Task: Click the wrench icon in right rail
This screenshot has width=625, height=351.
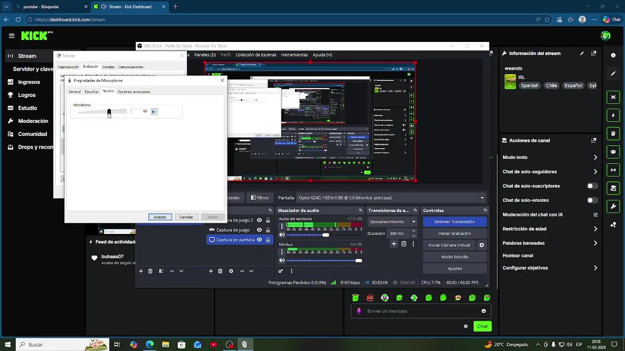Action: pos(613,207)
